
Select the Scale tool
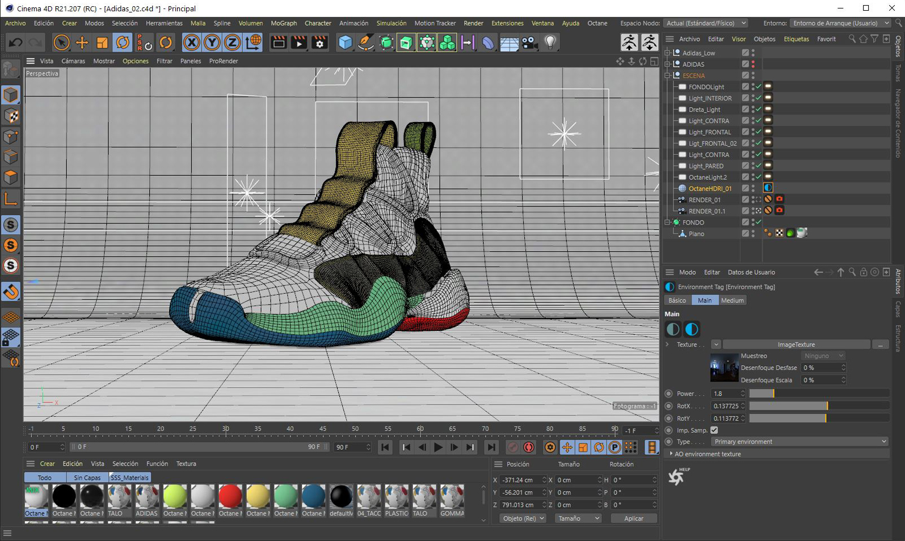(x=102, y=43)
